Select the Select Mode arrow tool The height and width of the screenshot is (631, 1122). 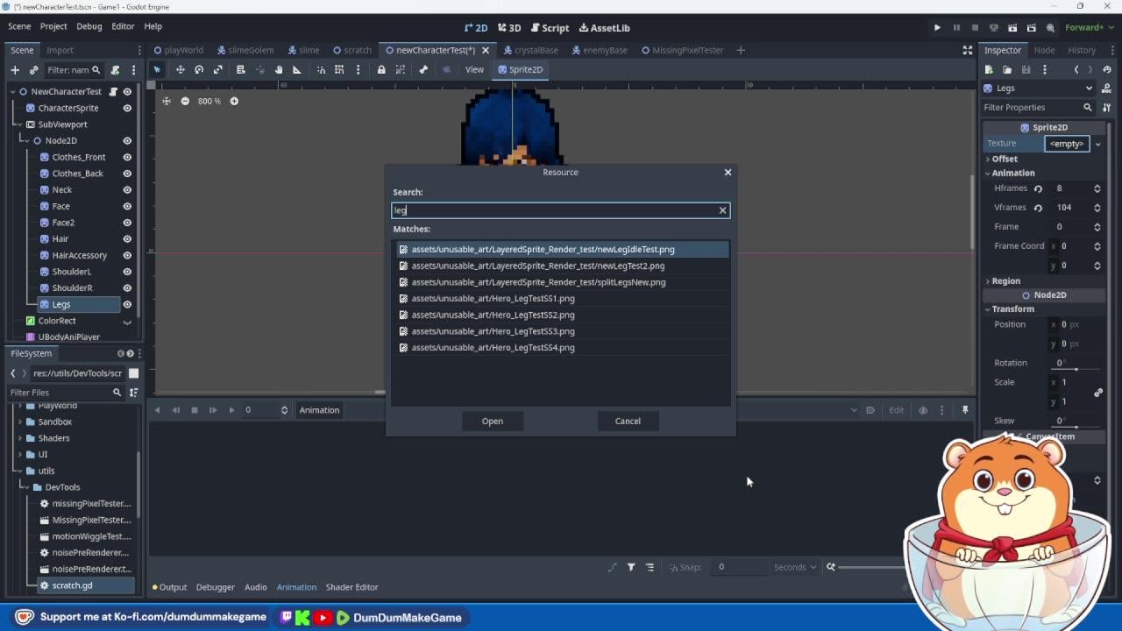(x=158, y=69)
